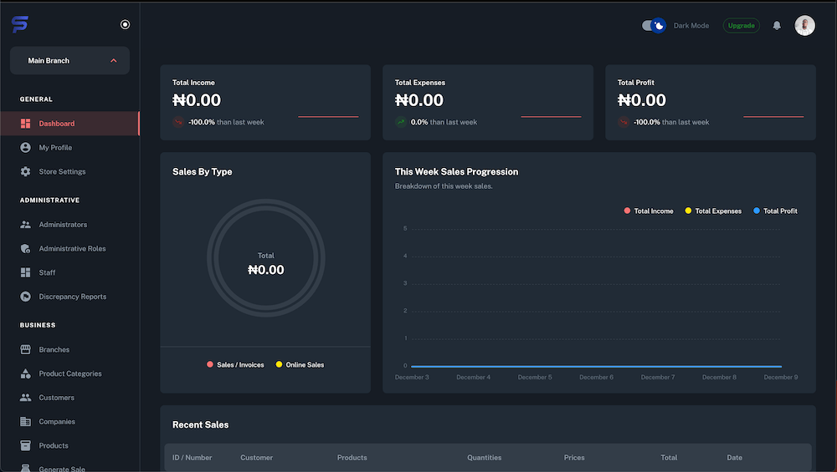This screenshot has height=472, width=837.
Task: Click the Administrators people icon
Action: (25, 225)
